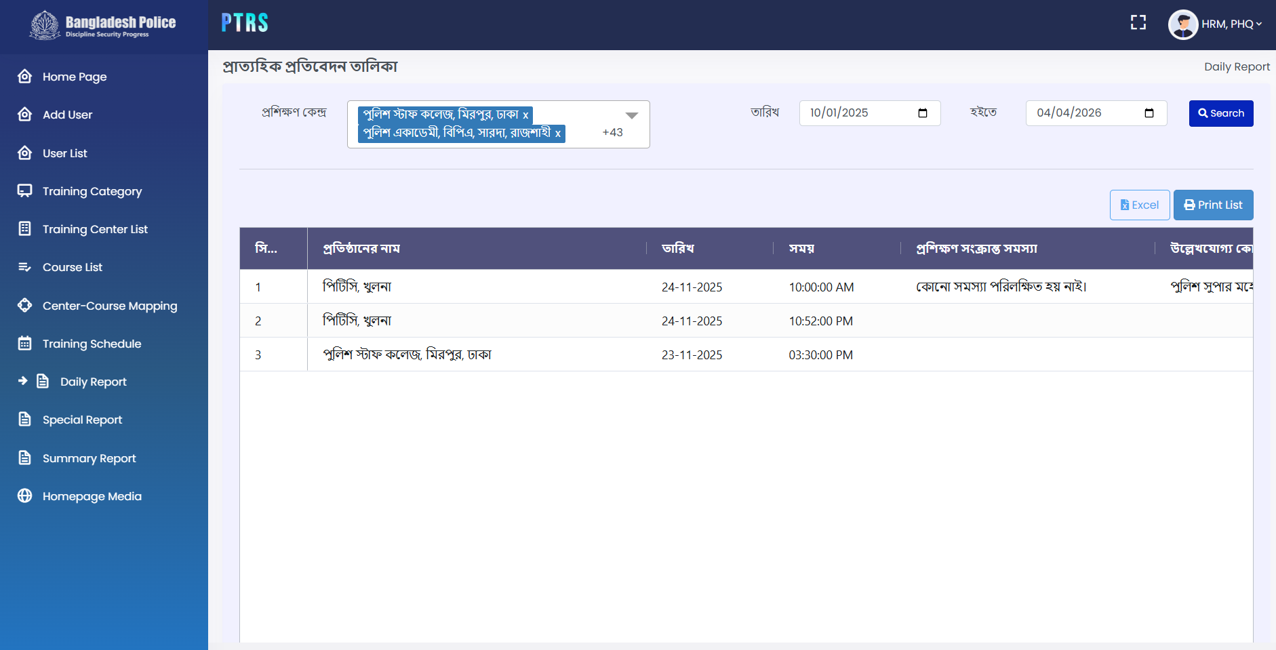
Task: Export the list with Excel button
Action: coord(1139,205)
